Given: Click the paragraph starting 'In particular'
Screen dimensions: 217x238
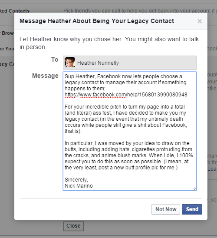Looking at the screenshot, I should (128, 155).
